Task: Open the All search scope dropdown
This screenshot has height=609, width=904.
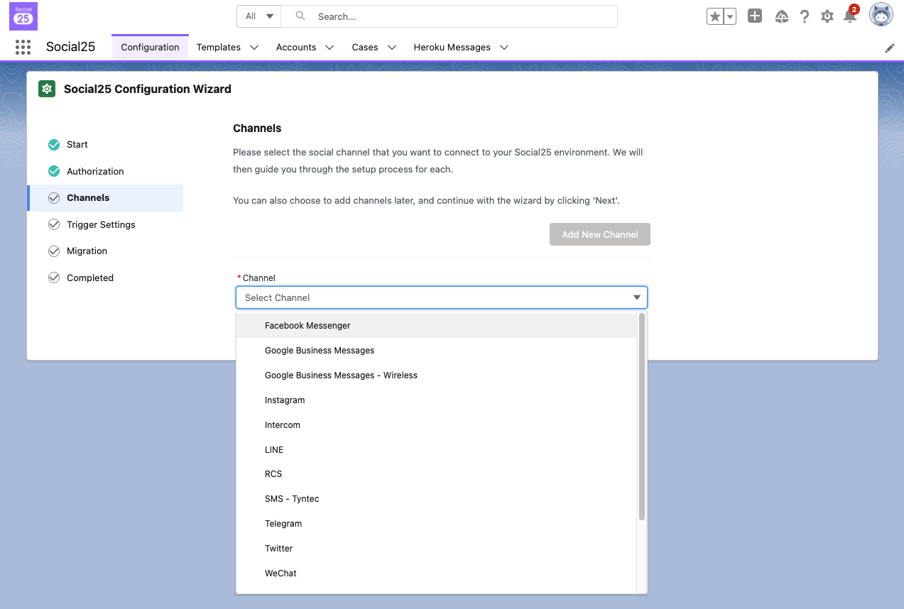Action: (259, 16)
